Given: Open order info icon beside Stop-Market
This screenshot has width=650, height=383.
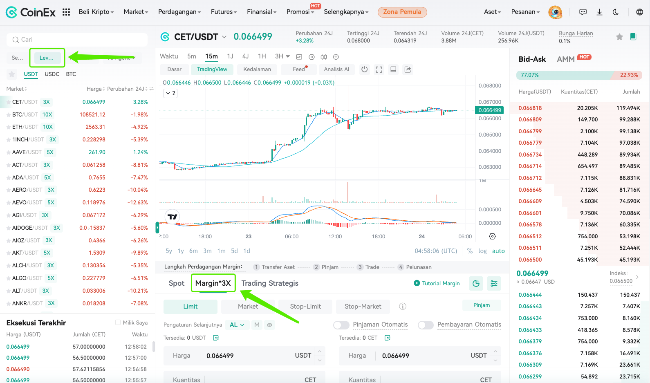Looking at the screenshot, I should coord(403,306).
